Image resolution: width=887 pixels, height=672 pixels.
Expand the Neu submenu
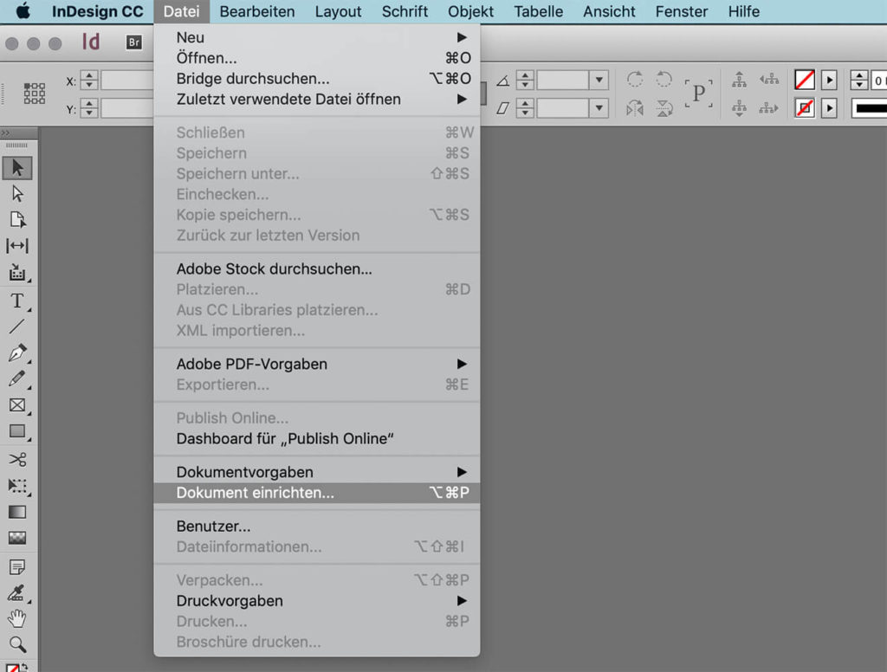[317, 37]
